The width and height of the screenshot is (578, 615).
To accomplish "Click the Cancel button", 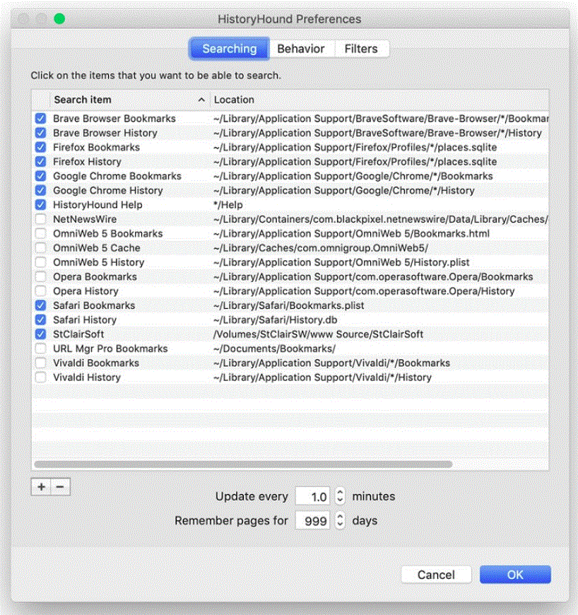I will [x=436, y=575].
